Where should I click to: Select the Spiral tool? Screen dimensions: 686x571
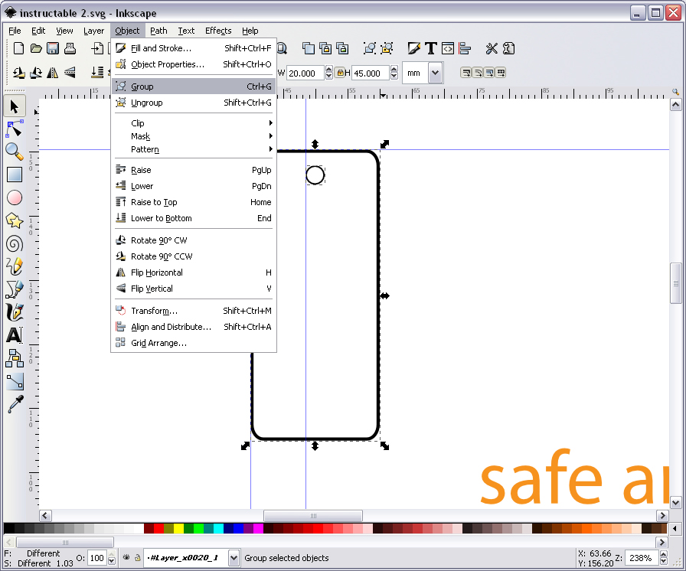(x=14, y=243)
